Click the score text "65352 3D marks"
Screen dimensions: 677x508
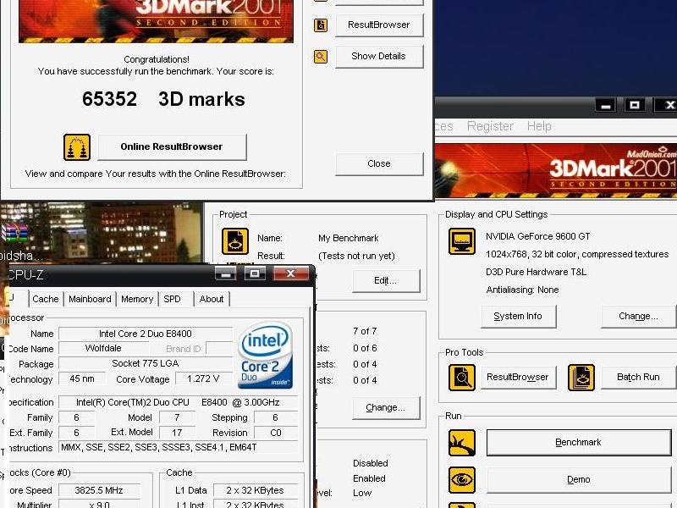coord(163,99)
